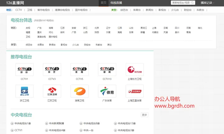Click the search magnifier icon
The image size is (224, 134).
point(193,3)
